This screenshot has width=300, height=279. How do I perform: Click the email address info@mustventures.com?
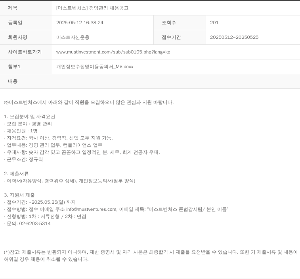[x=91, y=209]
